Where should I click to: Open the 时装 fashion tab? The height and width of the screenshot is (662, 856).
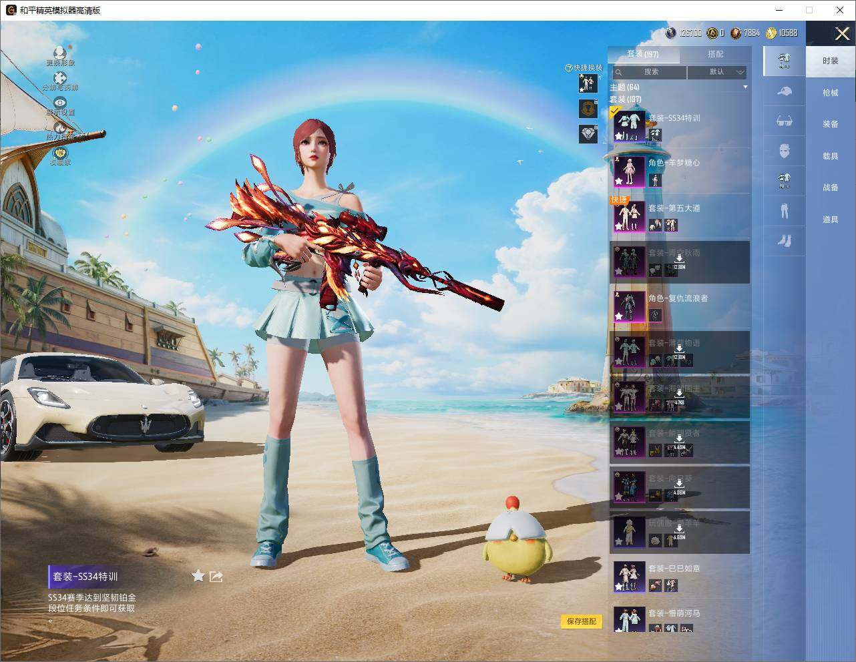tap(831, 61)
